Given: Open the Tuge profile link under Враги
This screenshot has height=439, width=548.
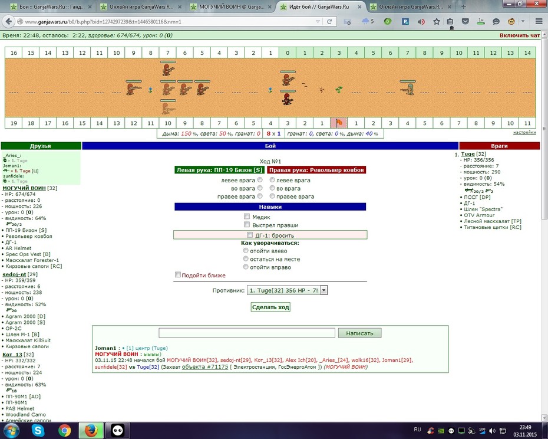Looking at the screenshot, I should tap(468, 154).
